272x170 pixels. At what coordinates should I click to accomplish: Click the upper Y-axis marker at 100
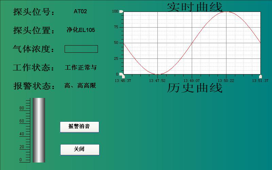[x=121, y=12]
